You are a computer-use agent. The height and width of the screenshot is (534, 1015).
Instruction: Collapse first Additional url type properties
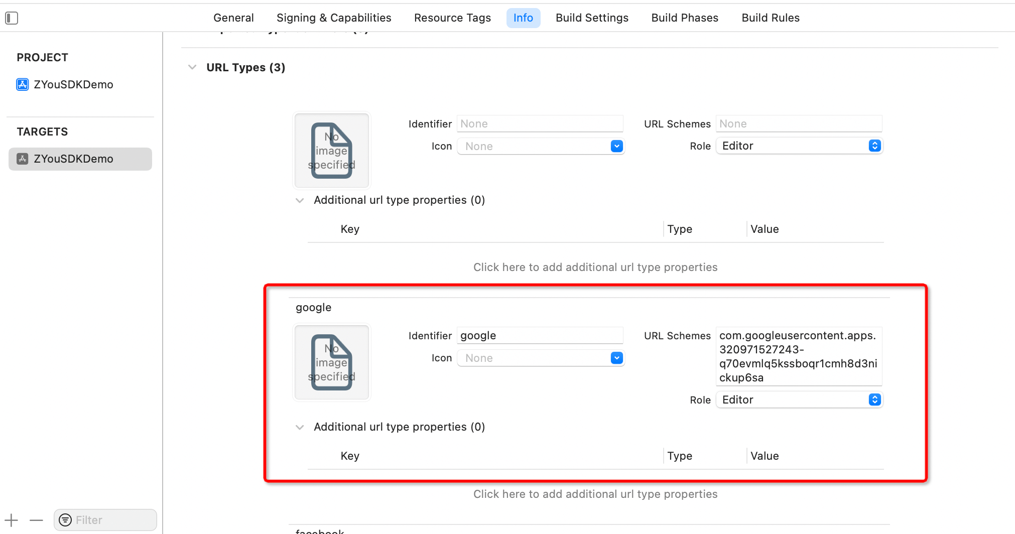pyautogui.click(x=300, y=200)
